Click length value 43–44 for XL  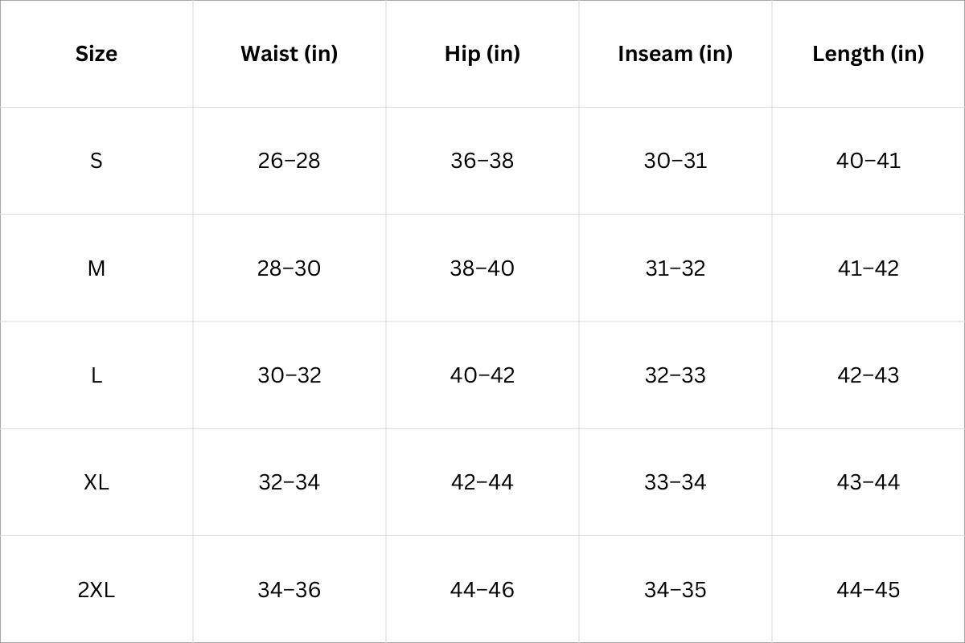(868, 482)
